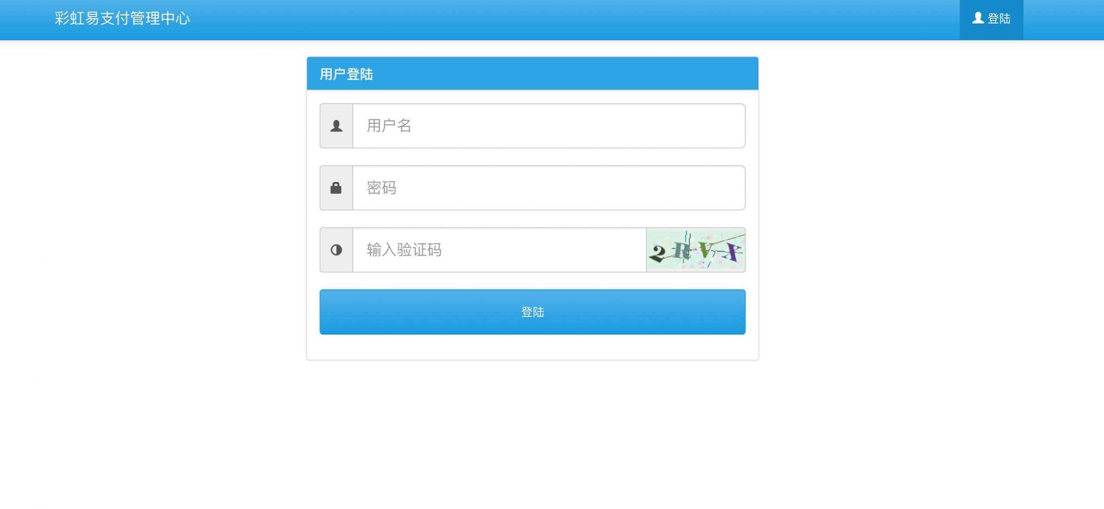
Task: Click the 用户名 input field
Action: pos(549,125)
